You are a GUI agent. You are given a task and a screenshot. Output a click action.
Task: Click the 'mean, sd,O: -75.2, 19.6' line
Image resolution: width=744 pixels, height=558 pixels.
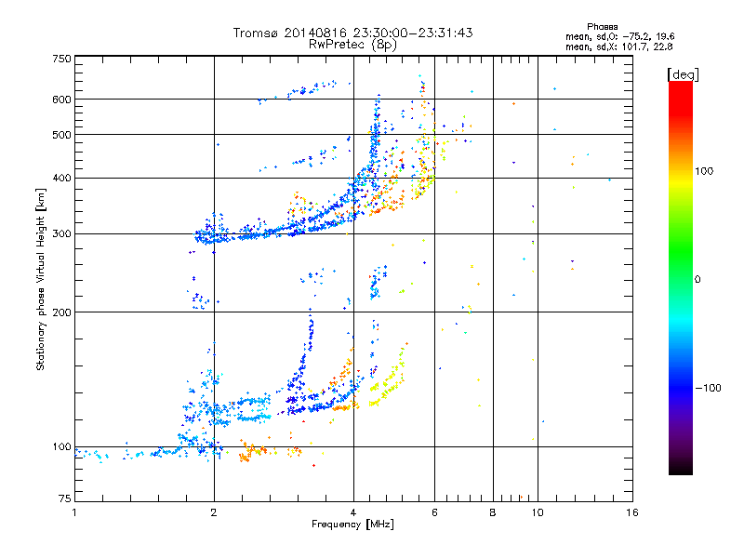coord(619,36)
